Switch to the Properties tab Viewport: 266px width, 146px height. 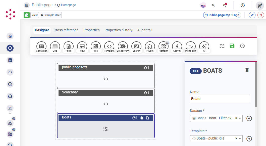tap(91, 30)
